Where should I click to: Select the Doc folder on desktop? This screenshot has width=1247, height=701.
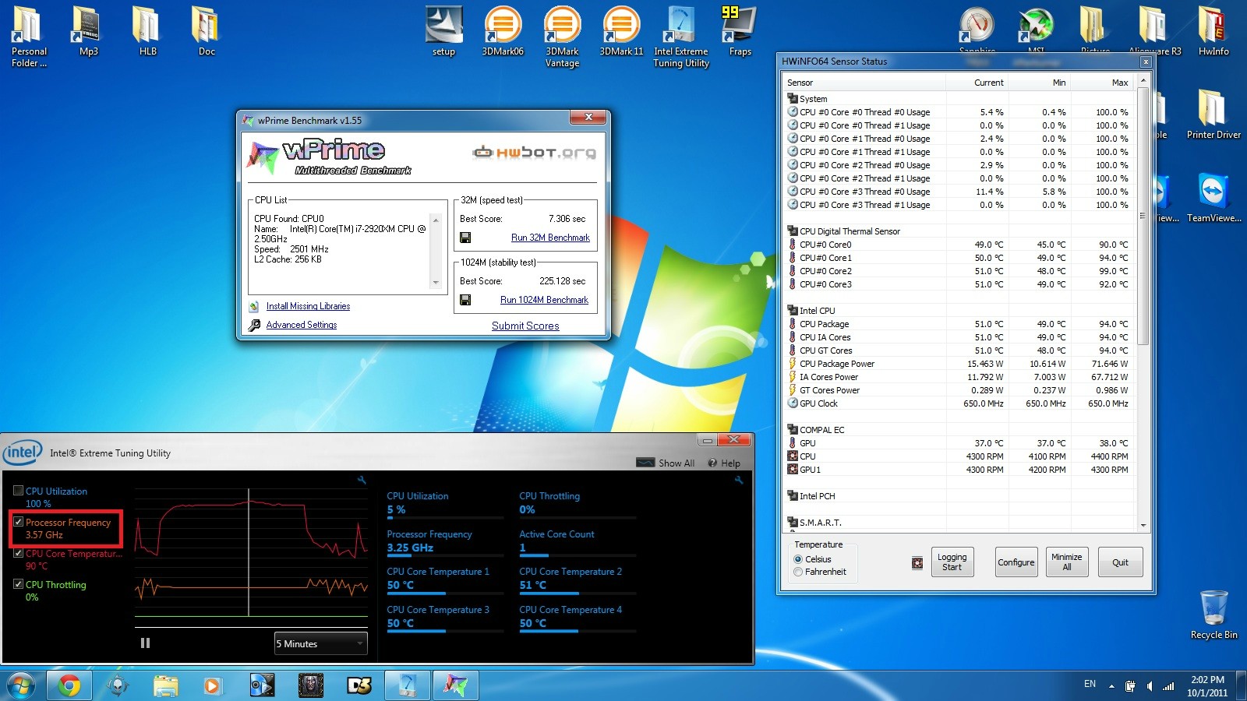(207, 31)
